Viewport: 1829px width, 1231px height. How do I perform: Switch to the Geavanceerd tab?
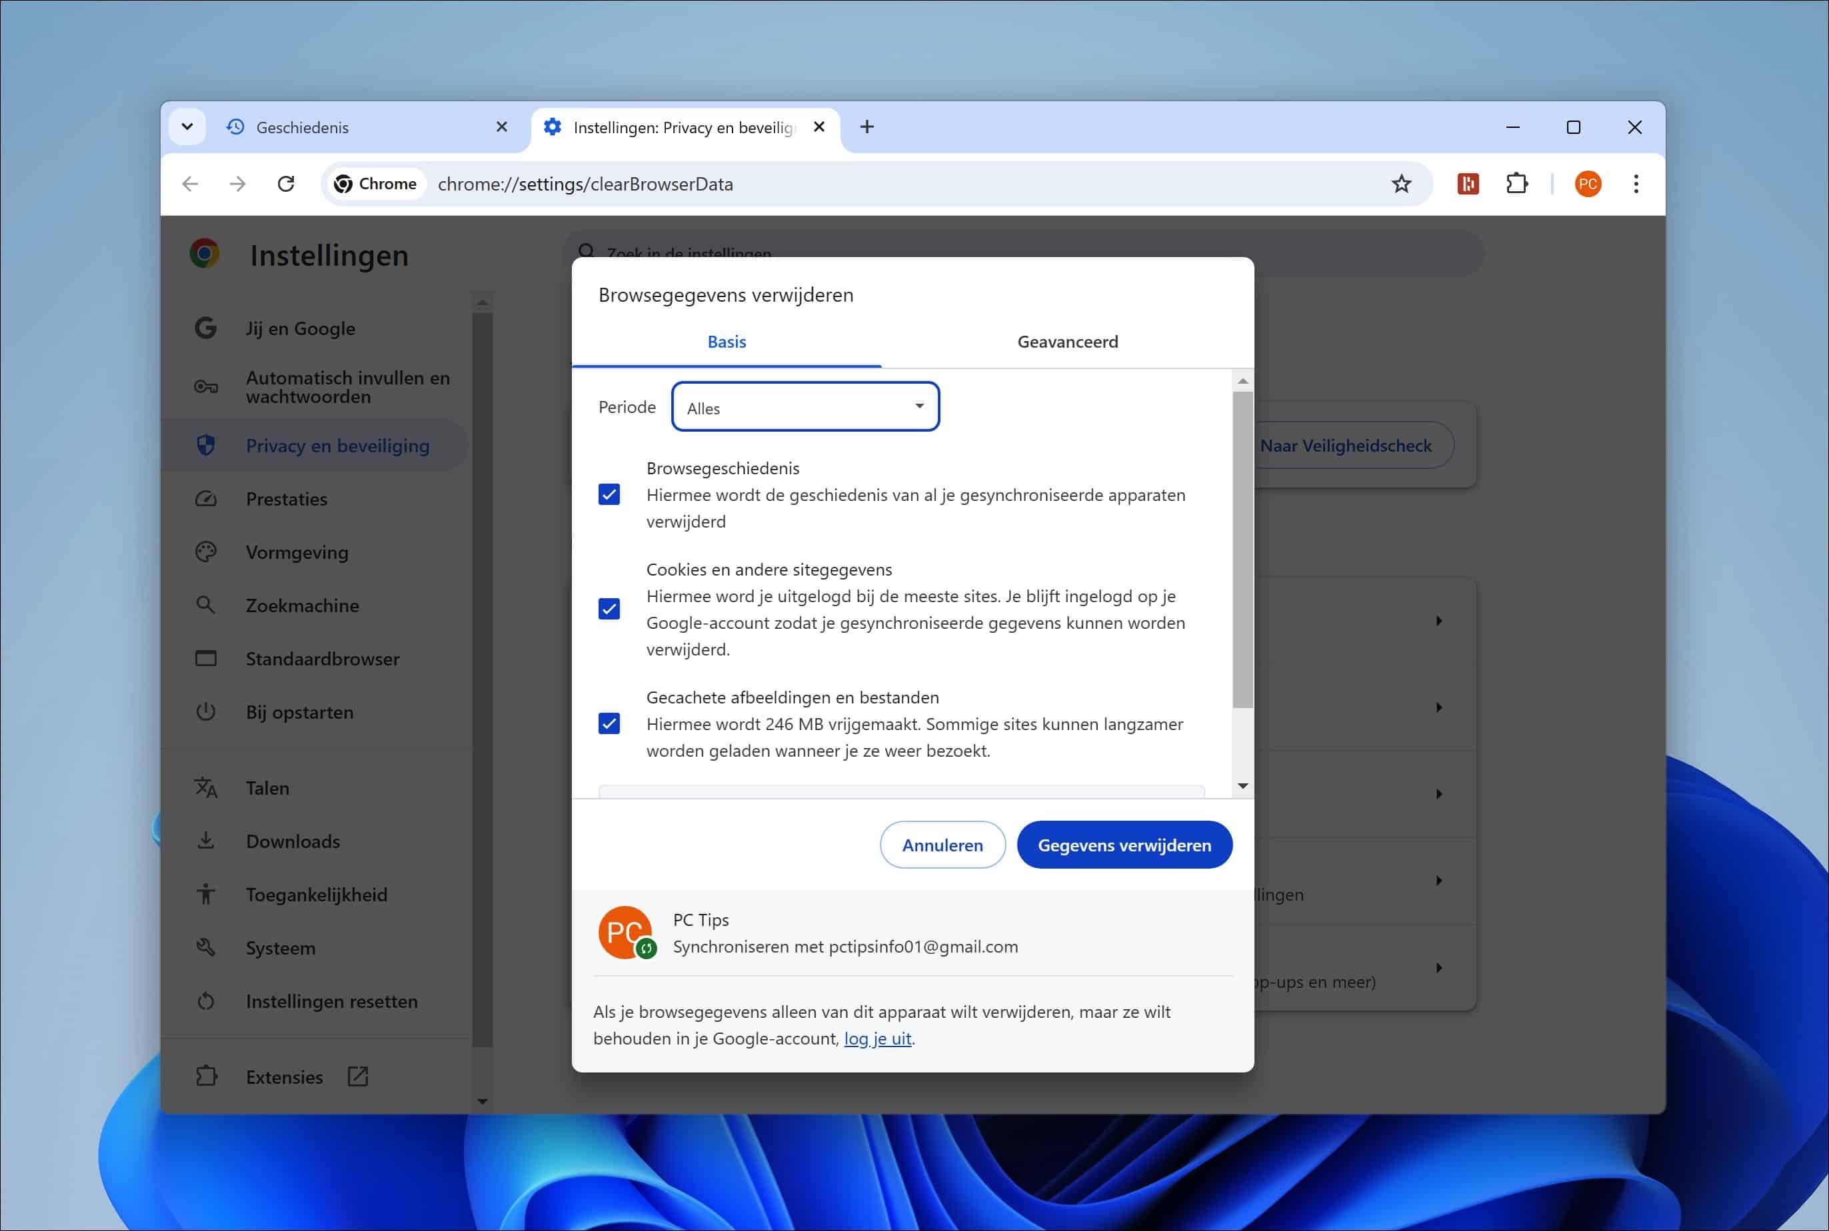pyautogui.click(x=1067, y=342)
